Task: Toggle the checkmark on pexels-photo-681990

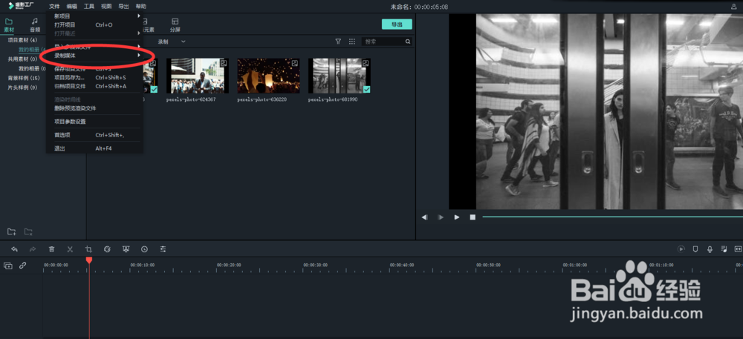Action: (x=367, y=89)
